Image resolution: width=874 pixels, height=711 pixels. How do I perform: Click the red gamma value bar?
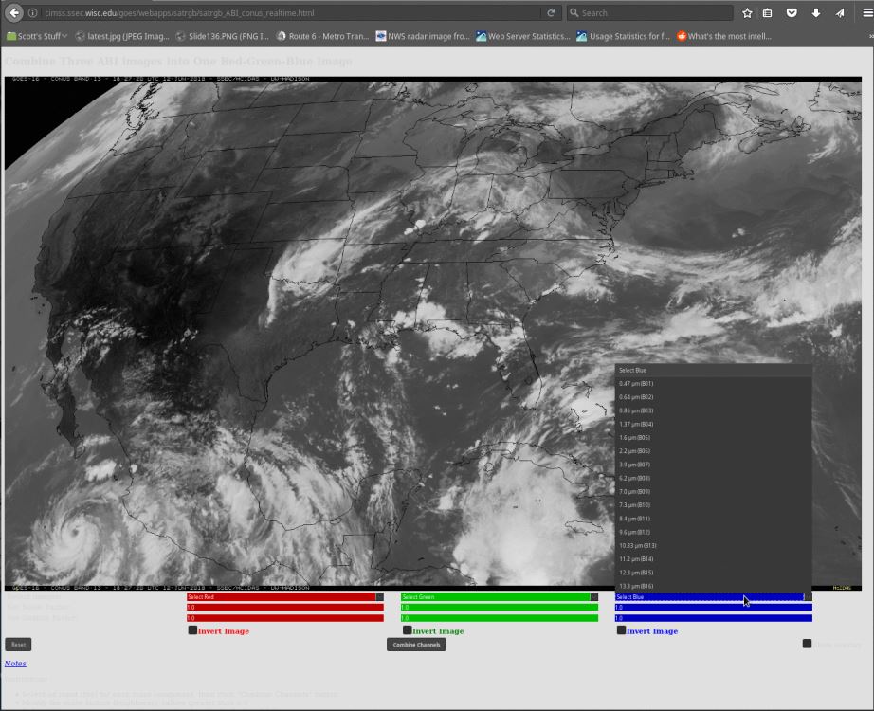(285, 618)
